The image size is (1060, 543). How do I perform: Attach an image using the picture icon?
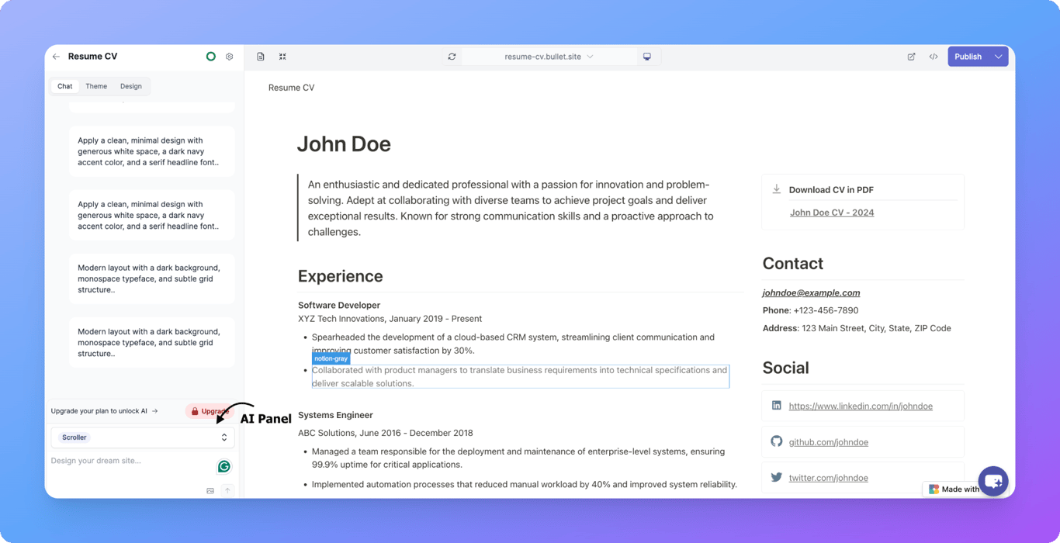pyautogui.click(x=210, y=490)
